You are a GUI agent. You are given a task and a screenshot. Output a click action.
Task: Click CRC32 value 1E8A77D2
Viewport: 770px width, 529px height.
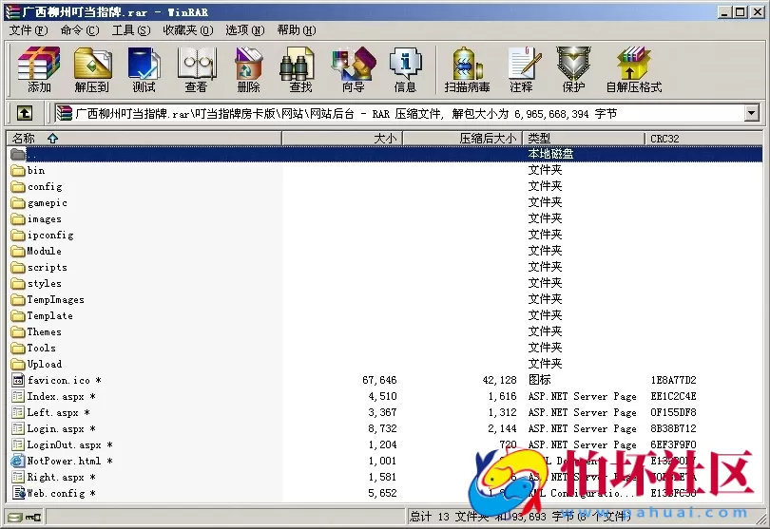point(673,380)
